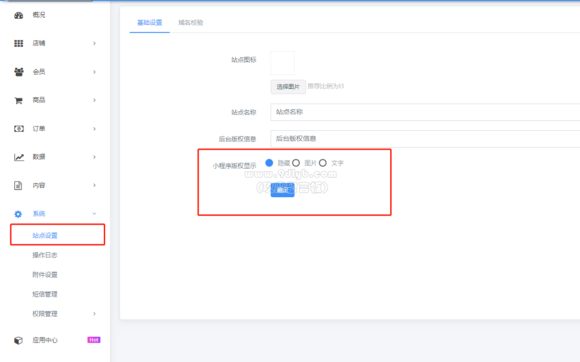The height and width of the screenshot is (362, 580).
Task: Click the 概况 dashboard icon
Action: [19, 15]
